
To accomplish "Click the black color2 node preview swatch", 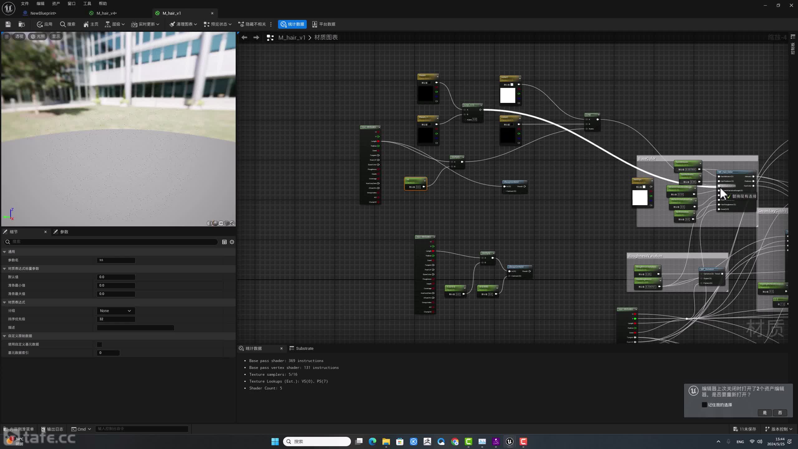I will 507,135.
